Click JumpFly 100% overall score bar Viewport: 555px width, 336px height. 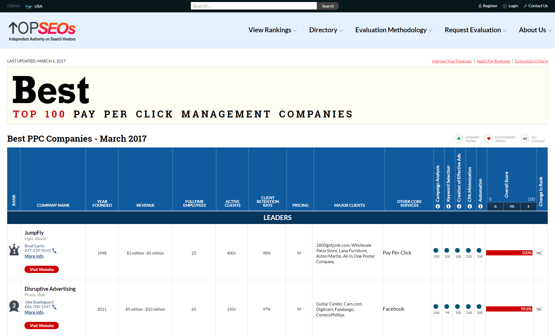[x=509, y=253]
